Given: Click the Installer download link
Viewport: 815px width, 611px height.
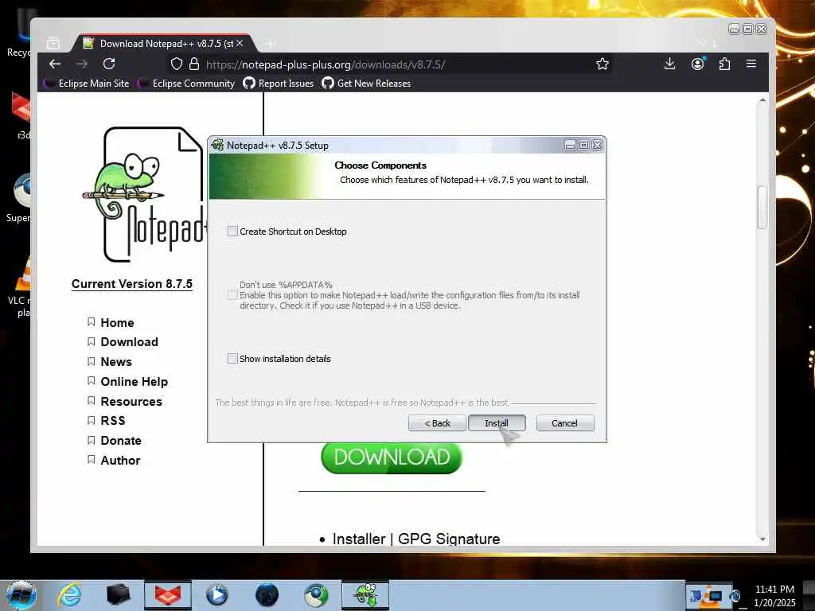Looking at the screenshot, I should [x=359, y=539].
